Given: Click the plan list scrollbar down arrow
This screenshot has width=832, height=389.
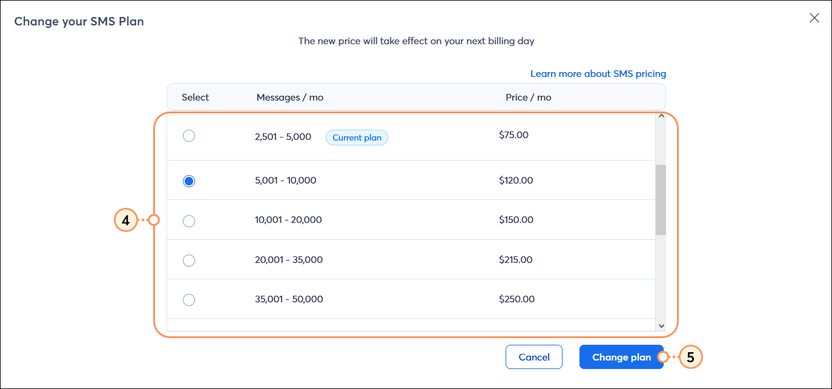Looking at the screenshot, I should point(661,325).
